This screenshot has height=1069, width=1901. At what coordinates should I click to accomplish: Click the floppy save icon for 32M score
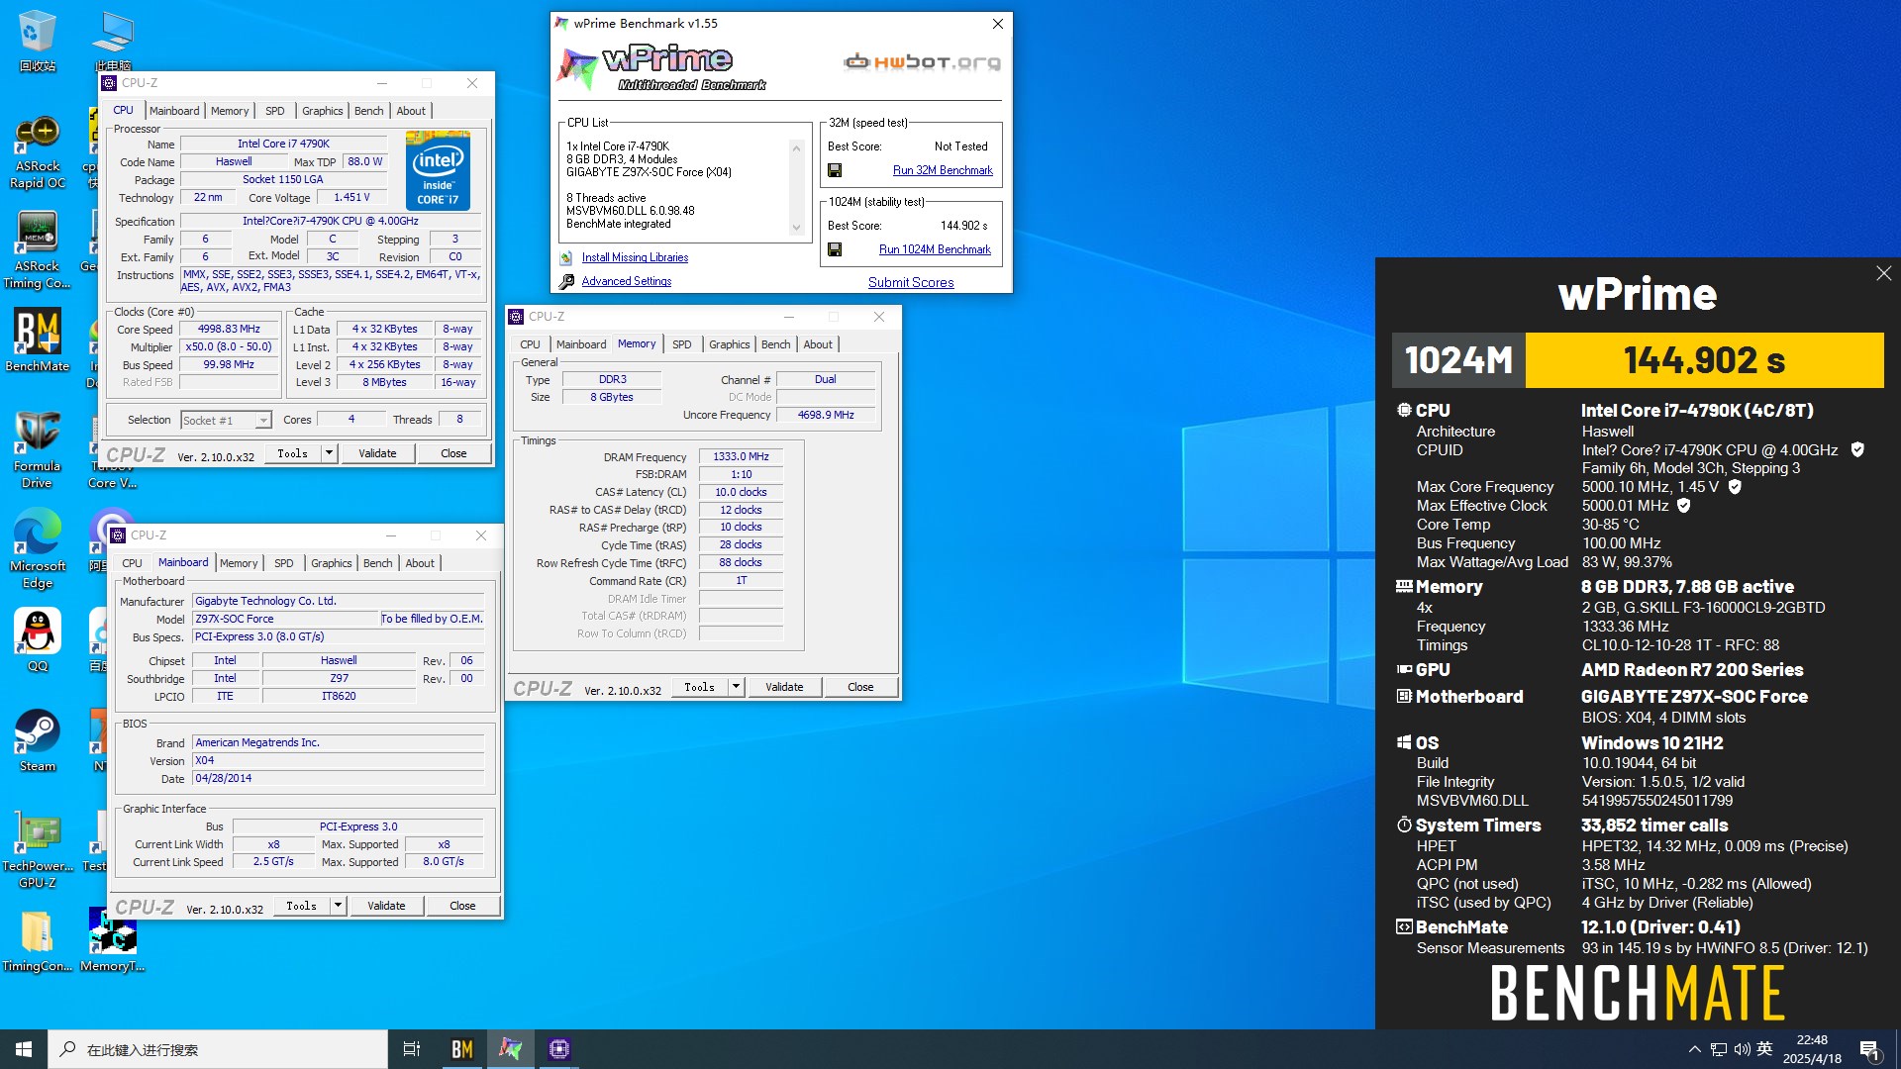[x=835, y=170]
